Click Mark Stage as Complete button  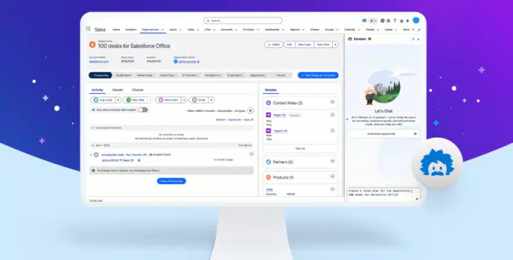pos(318,75)
